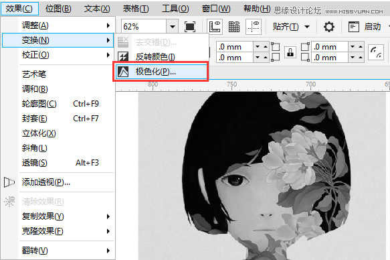The width and height of the screenshot is (390, 260).
Task: Click the upper-left corner radius stepper arrows
Action: pyautogui.click(x=261, y=46)
